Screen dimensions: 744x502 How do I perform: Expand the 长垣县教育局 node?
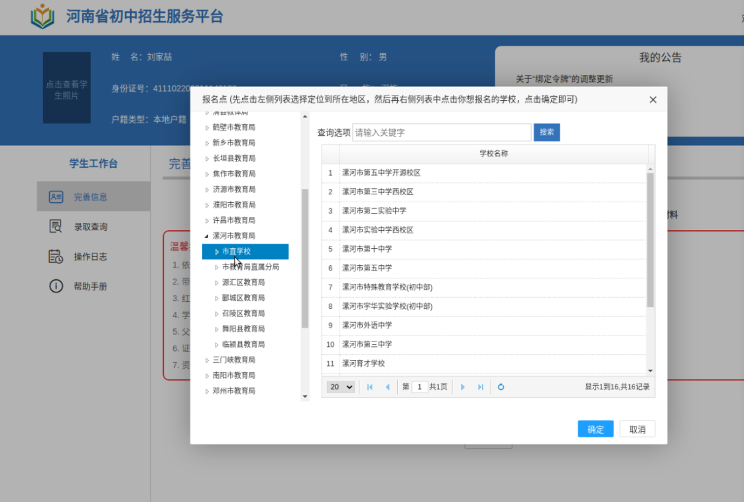pyautogui.click(x=207, y=158)
